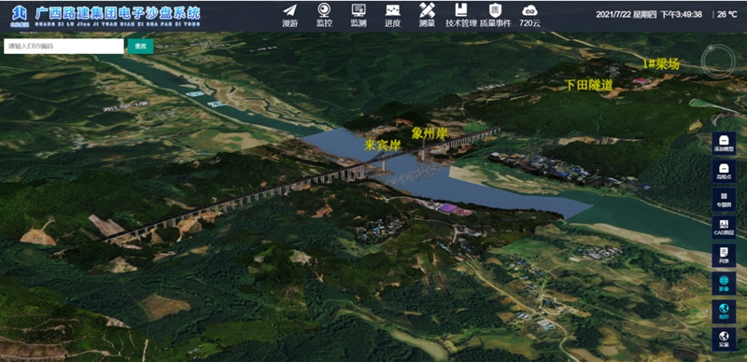Open 技术管理 technical management
The width and height of the screenshot is (747, 362).
click(x=461, y=15)
